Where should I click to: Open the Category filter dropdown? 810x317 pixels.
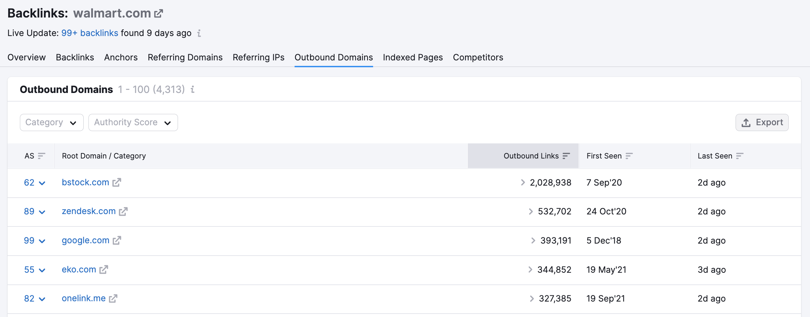pyautogui.click(x=51, y=122)
